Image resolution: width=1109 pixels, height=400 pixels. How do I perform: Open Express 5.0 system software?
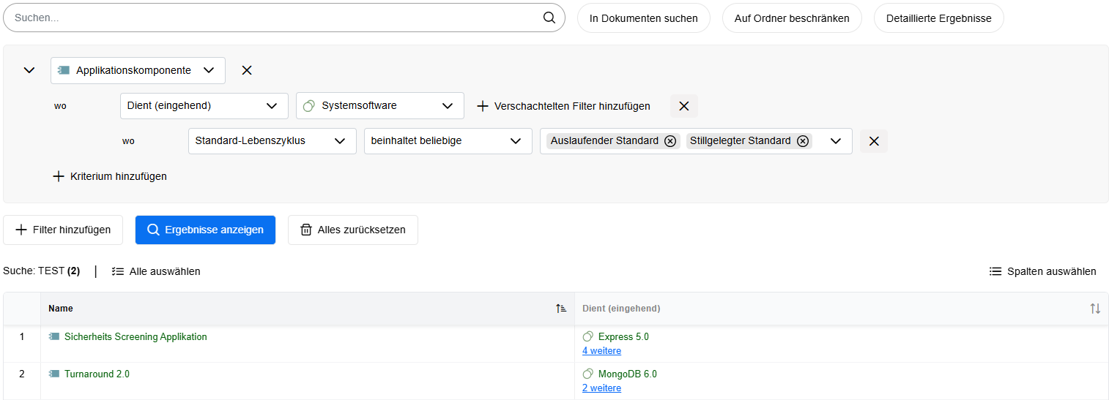(x=623, y=337)
